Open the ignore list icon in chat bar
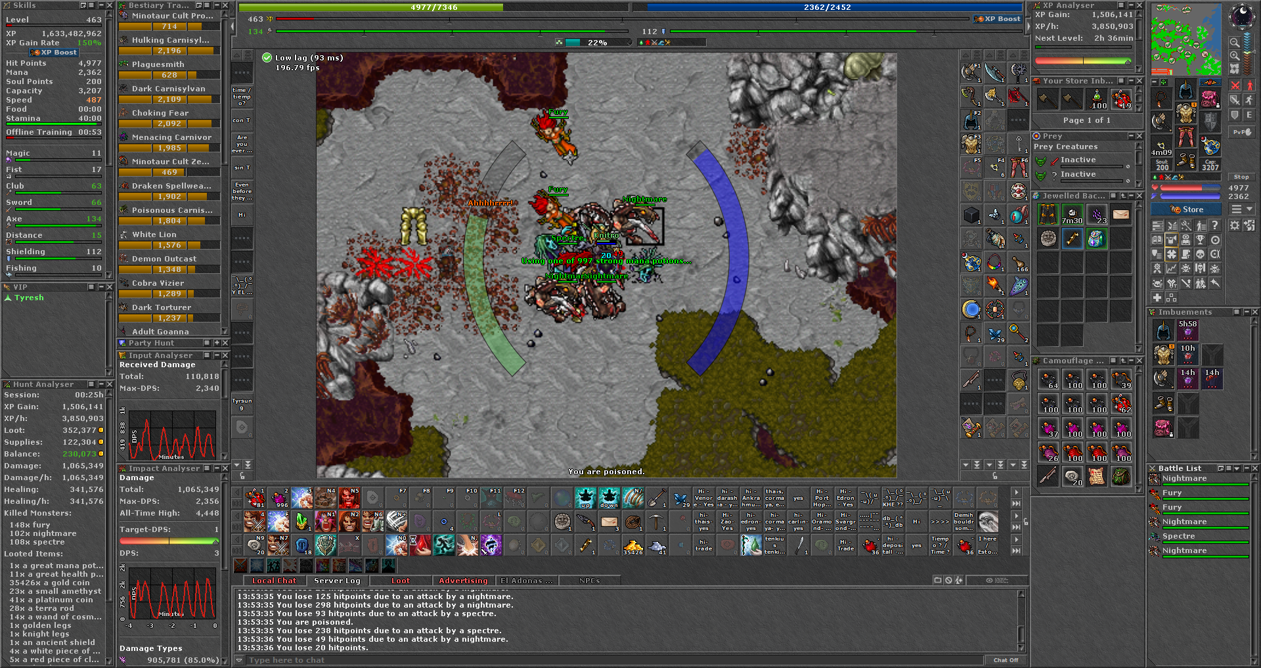The image size is (1261, 668). [948, 581]
